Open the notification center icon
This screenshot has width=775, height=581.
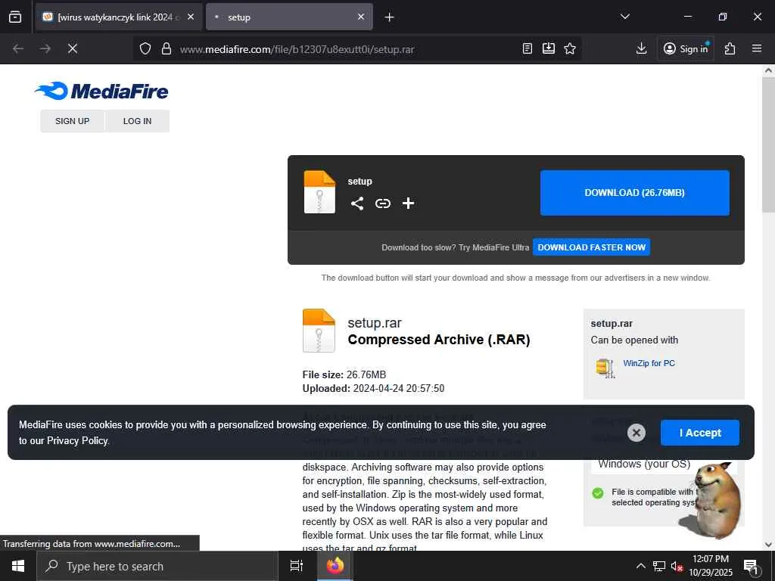pos(752,567)
